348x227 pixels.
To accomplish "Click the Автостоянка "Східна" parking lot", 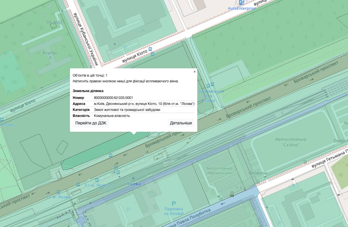I will 290,142.
